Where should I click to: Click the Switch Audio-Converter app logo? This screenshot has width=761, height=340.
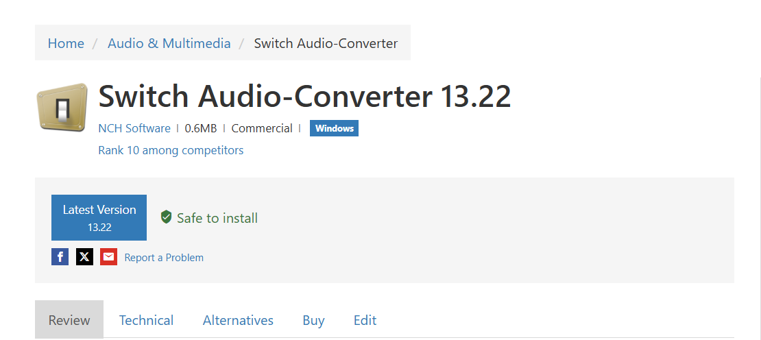pos(62,108)
